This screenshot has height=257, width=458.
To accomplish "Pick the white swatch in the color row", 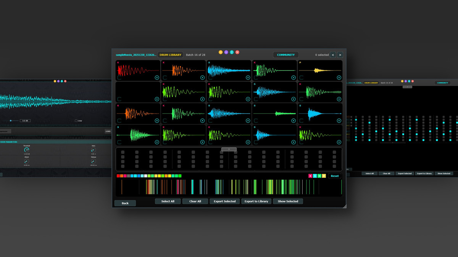I will (146, 176).
